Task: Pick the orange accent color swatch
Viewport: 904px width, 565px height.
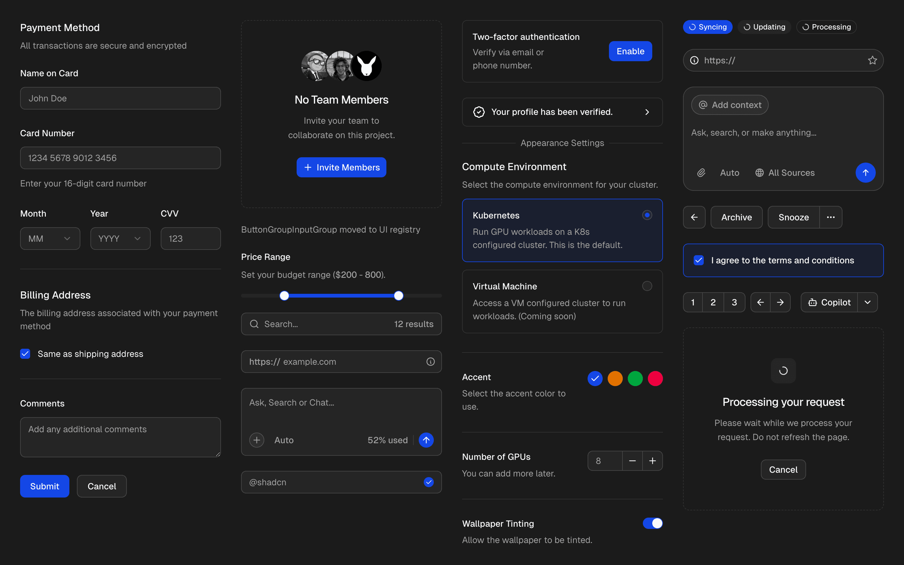Action: (615, 378)
